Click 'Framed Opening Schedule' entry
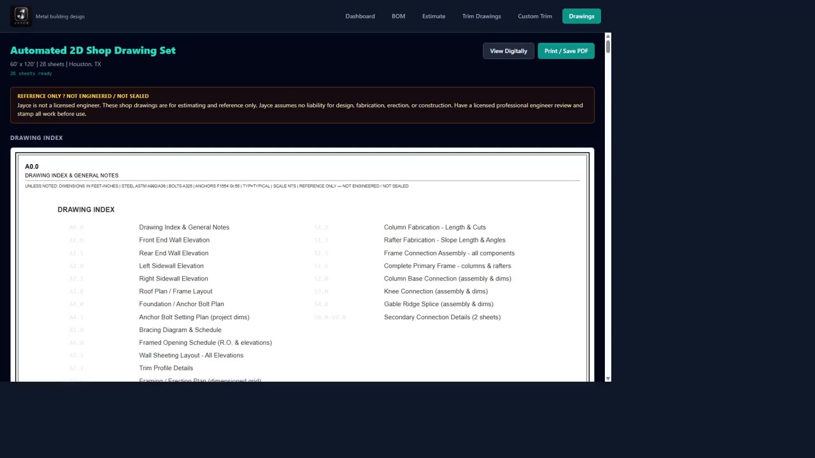The height and width of the screenshot is (458, 815). (206, 342)
